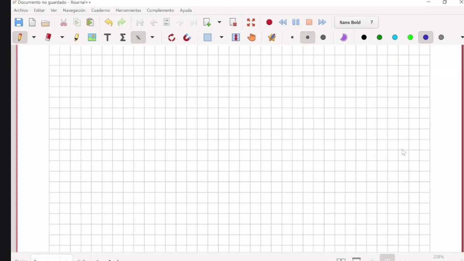Open the Sans Bold font selector
The width and height of the screenshot is (464, 261).
click(356, 22)
